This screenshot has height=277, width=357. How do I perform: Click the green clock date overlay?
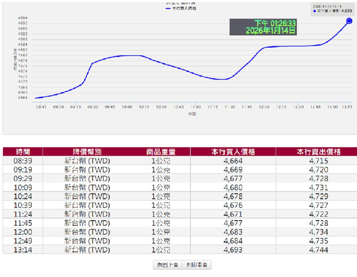(x=263, y=27)
